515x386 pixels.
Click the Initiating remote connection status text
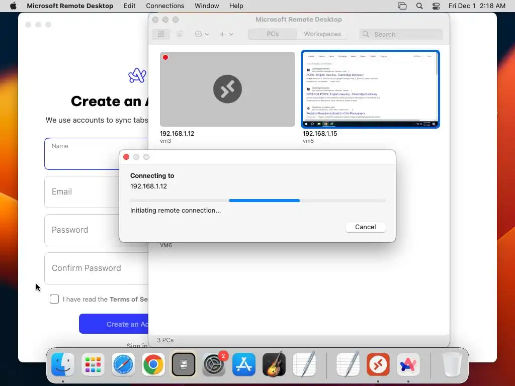click(x=176, y=211)
